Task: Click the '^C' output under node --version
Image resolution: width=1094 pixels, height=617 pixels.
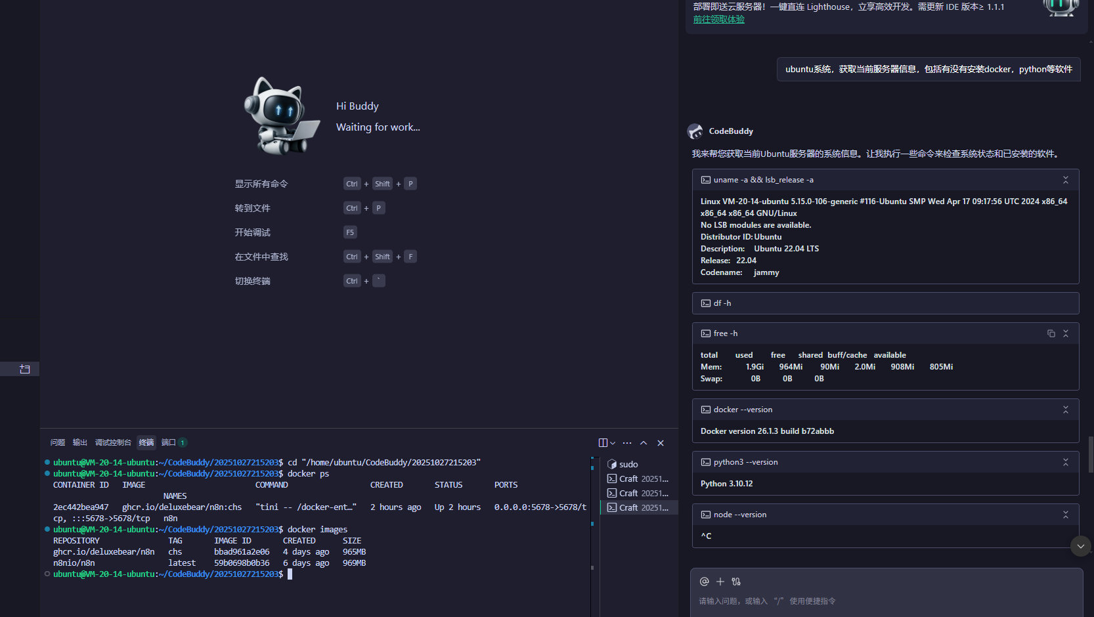Action: (x=706, y=536)
